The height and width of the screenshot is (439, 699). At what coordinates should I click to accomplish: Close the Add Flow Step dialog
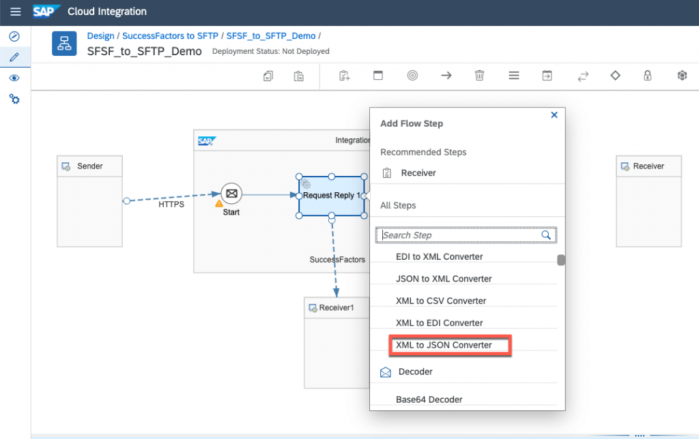554,115
